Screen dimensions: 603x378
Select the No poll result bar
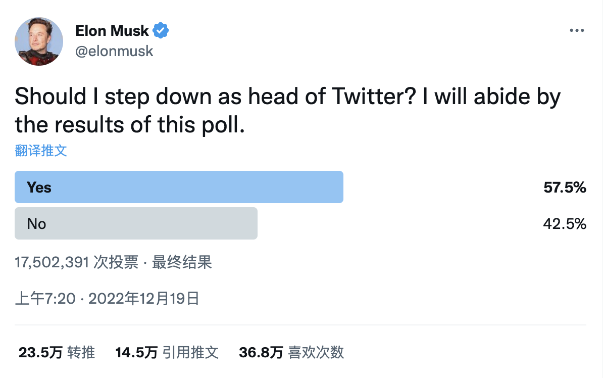(x=136, y=223)
